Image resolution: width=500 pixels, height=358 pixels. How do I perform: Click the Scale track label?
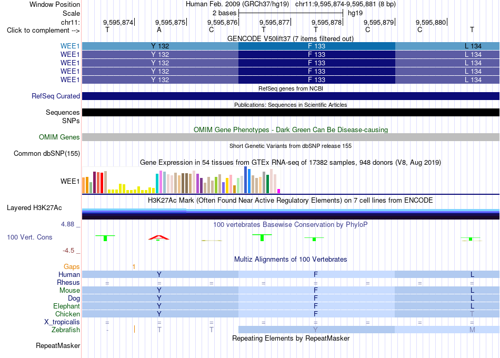[71, 13]
